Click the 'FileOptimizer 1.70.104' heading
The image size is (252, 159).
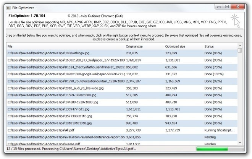pos(27,16)
